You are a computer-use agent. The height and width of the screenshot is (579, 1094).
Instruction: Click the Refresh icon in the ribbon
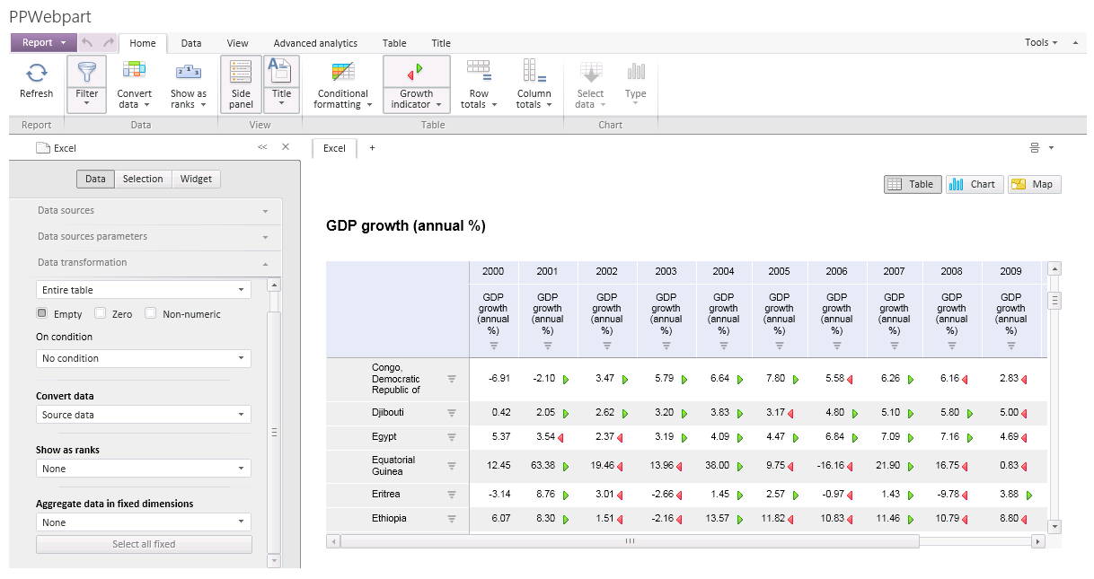[x=37, y=74]
